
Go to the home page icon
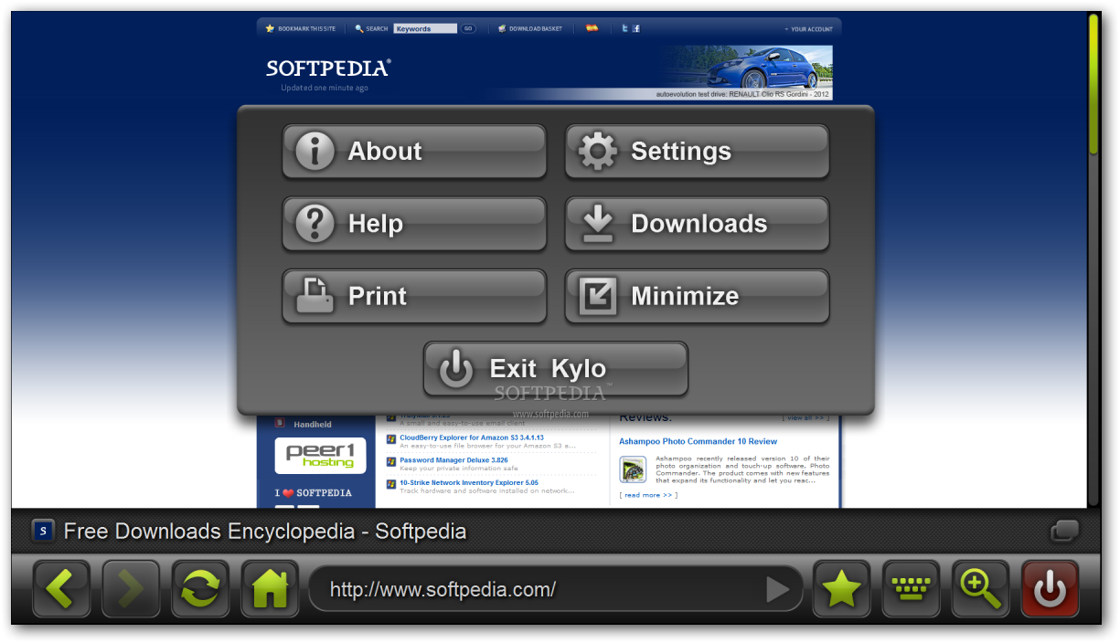(270, 589)
